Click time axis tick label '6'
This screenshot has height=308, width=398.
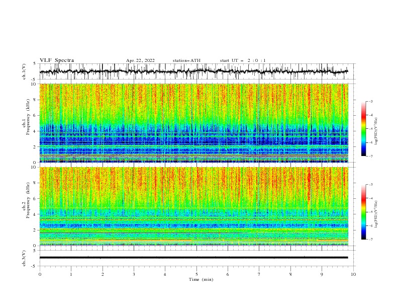228,274
